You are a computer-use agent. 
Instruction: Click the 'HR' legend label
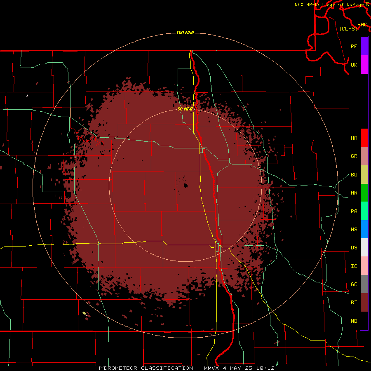[354, 193]
